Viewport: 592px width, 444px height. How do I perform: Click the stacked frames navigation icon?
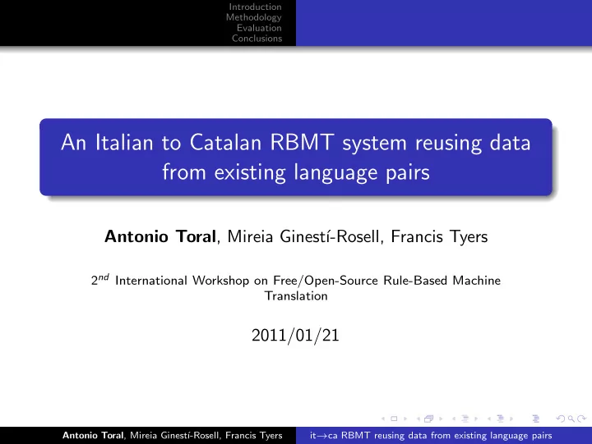(429, 419)
